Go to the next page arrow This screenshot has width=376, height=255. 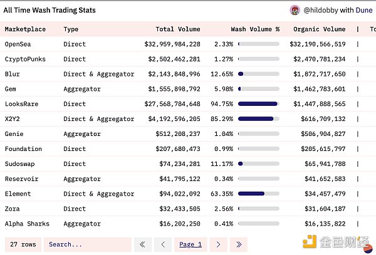[218, 244]
